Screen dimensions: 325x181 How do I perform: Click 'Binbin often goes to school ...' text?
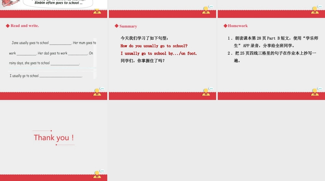point(58,3)
